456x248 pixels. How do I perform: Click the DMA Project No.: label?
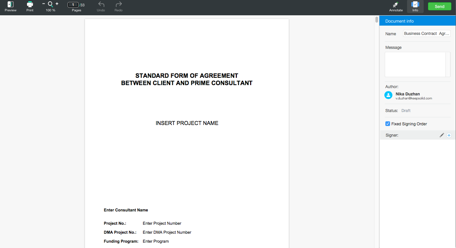[x=120, y=232]
